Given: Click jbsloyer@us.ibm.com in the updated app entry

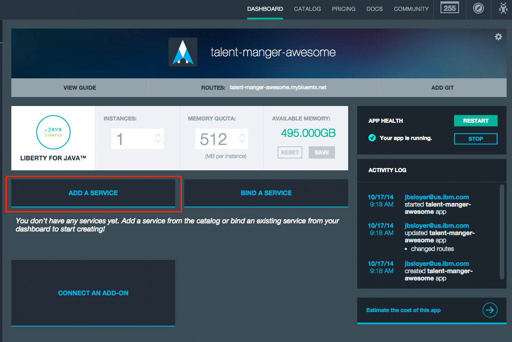Looking at the screenshot, I should tap(436, 226).
